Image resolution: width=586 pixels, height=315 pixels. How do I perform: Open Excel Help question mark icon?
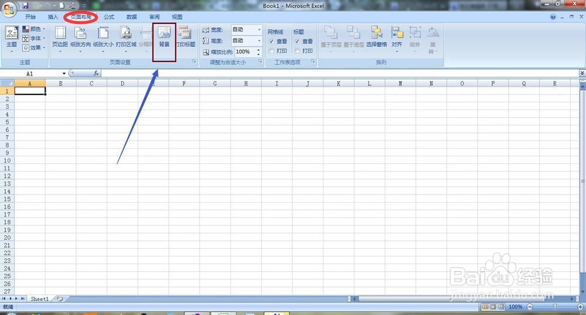pos(553,17)
